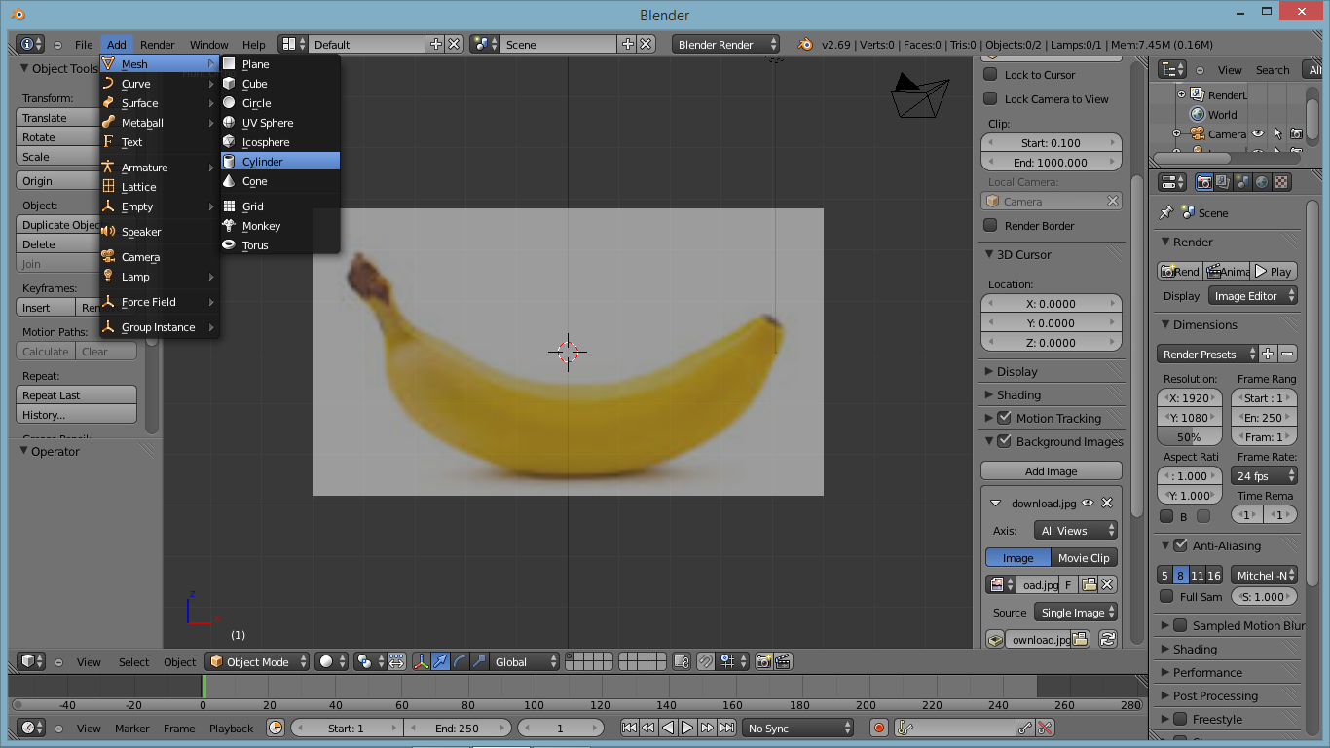The height and width of the screenshot is (748, 1330).
Task: Hide download.jpg background image using eye icon
Action: tap(1088, 504)
